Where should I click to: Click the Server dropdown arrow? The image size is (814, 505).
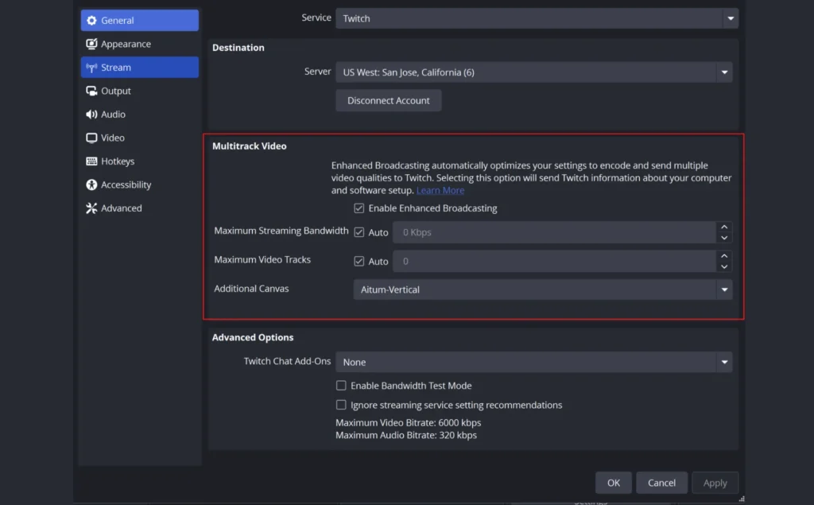[x=724, y=72]
